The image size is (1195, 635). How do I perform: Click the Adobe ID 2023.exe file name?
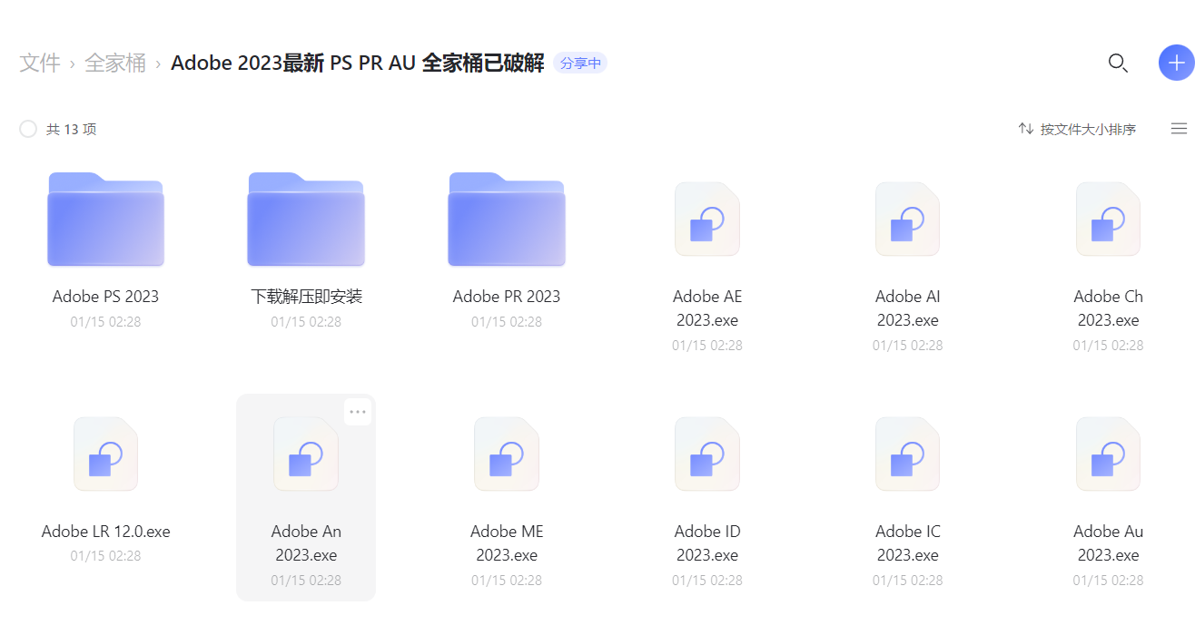coord(707,543)
